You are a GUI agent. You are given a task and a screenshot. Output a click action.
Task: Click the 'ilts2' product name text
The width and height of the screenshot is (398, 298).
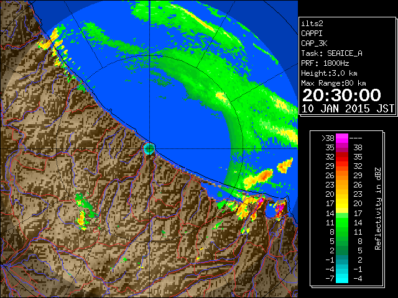(312, 24)
